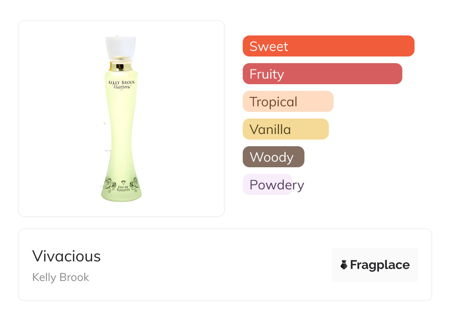Screen dimensions: 450x319
Task: Select the lavender Powdery accord bar
Action: coord(267,185)
